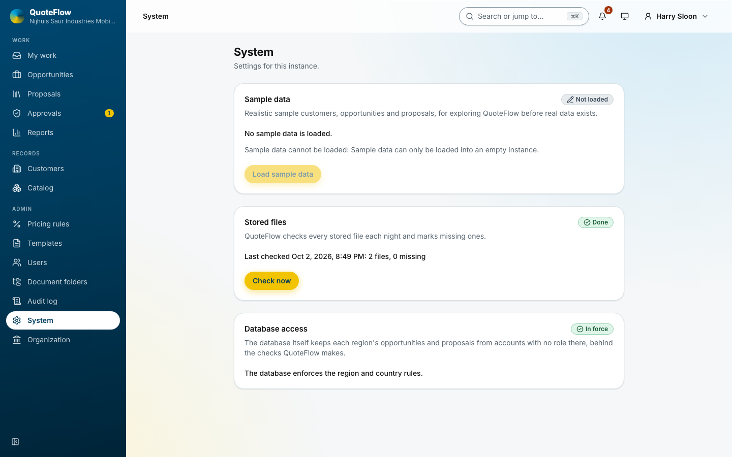Select the System menu item
Screen dimensions: 732x457
[x=63, y=320]
